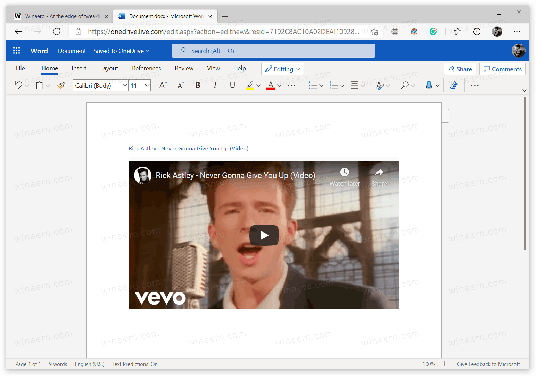Viewport: 536px width, 376px height.
Task: Open more font options ellipsis
Action: [291, 85]
